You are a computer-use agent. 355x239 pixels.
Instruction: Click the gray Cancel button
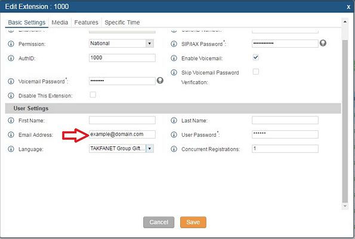[x=159, y=222]
